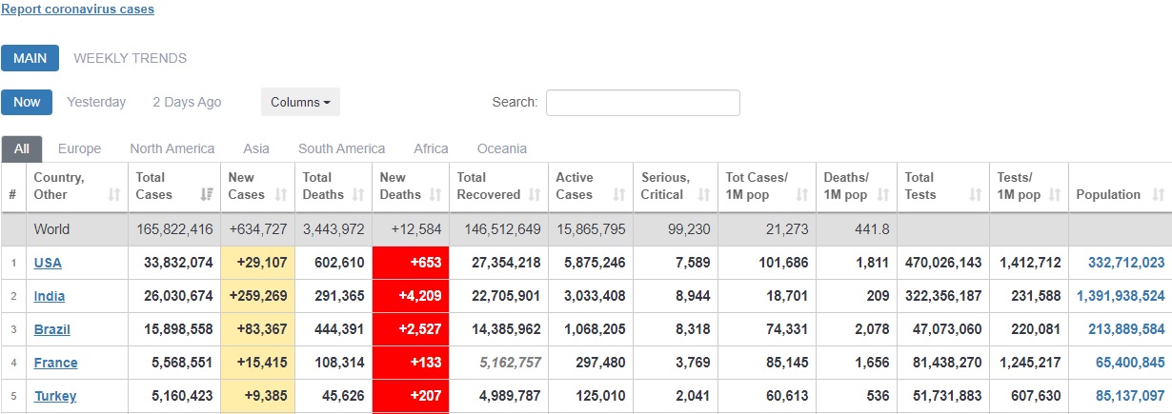
Task: Click into the Search input field
Action: [642, 103]
